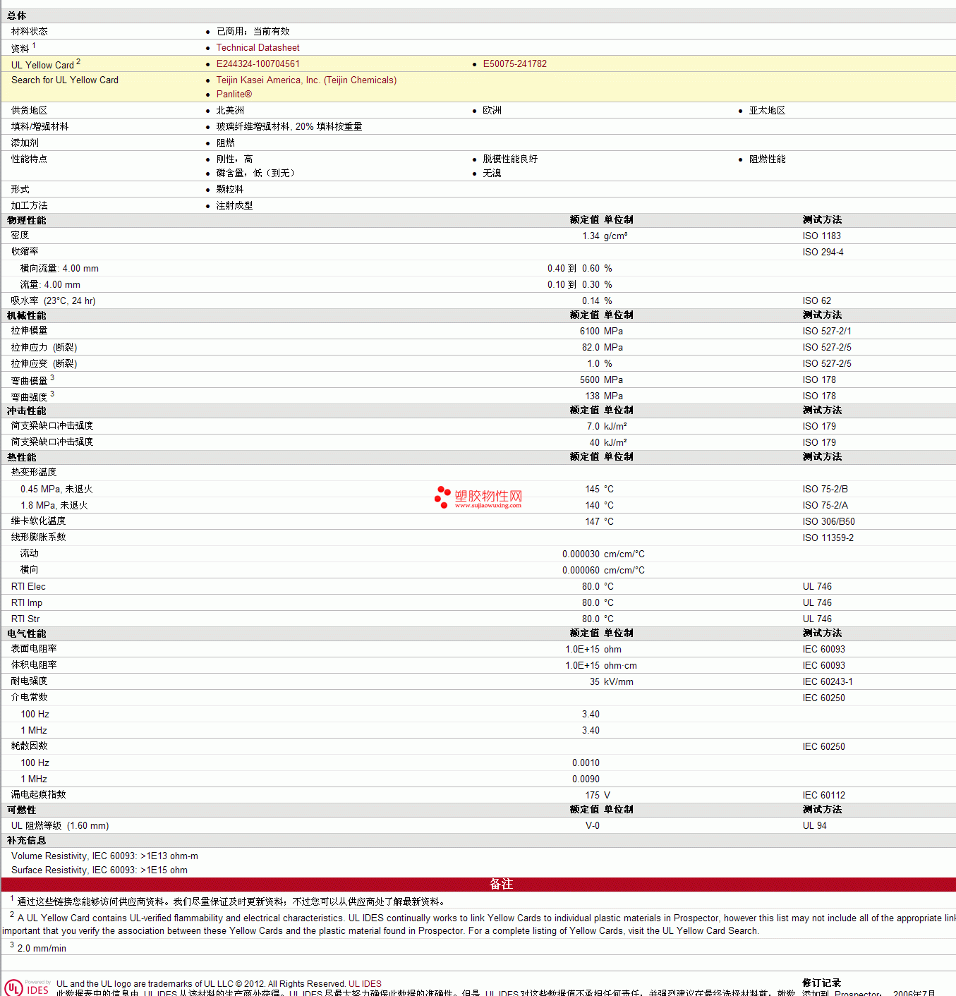Select the 总体 section header
The height and width of the screenshot is (996, 956).
coord(17,16)
